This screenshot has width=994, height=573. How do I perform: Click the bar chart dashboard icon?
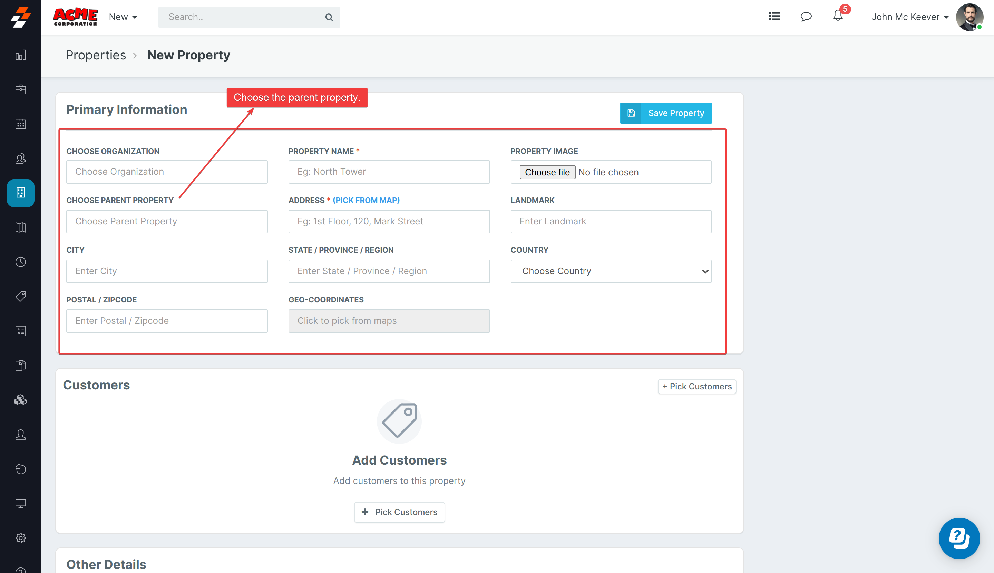[x=20, y=55]
